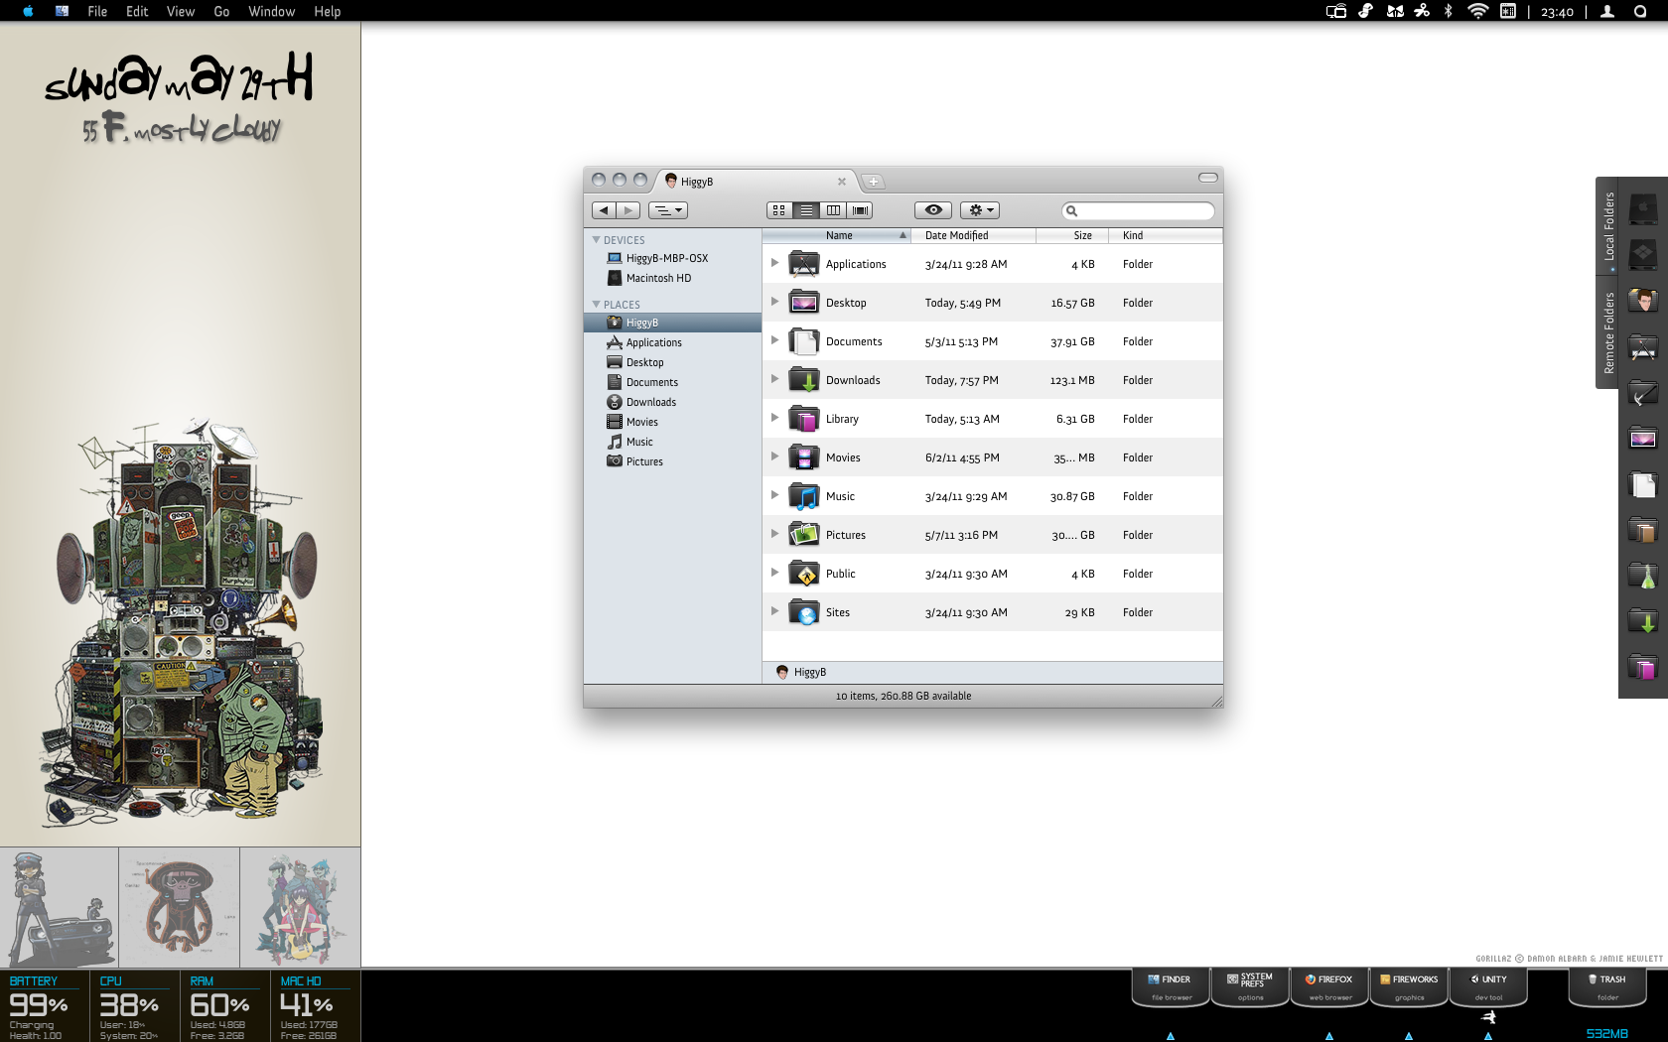Select the Music folder icon in list
The height and width of the screenshot is (1042, 1668).
[804, 496]
